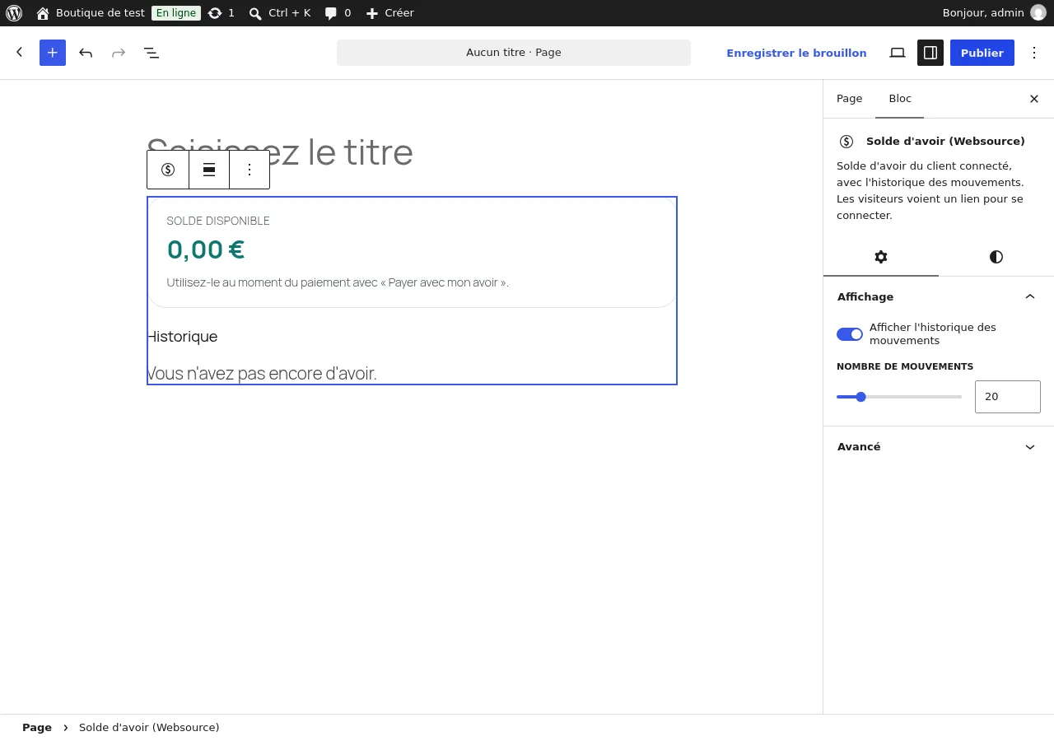Open the editor options three-dot menu
Screen dimensions: 1054x741
[1034, 53]
